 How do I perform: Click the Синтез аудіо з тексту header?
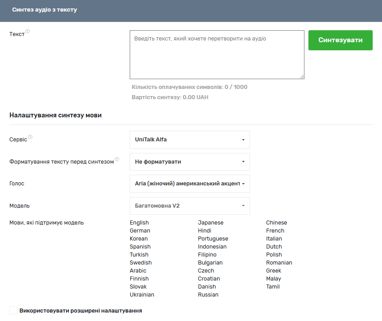(45, 10)
